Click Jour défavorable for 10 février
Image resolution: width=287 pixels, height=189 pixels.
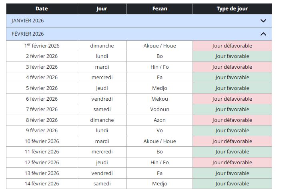232,141
